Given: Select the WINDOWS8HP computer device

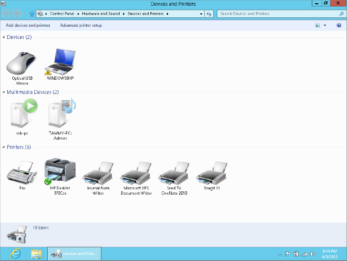Looking at the screenshot, I should (60, 61).
